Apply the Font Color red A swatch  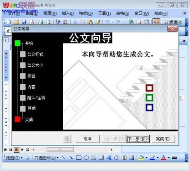click(163, 158)
